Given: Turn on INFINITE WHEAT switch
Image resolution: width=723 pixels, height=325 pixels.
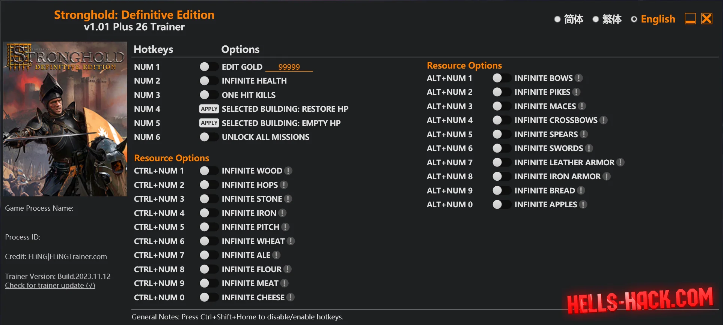Looking at the screenshot, I should 209,241.
